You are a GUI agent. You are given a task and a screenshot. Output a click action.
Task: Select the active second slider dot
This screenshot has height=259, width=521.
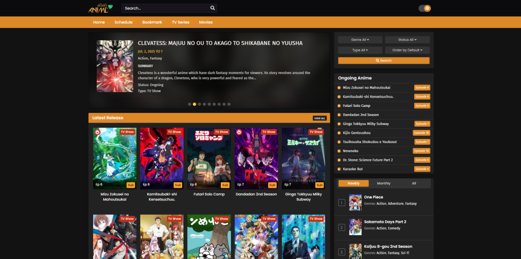point(194,104)
